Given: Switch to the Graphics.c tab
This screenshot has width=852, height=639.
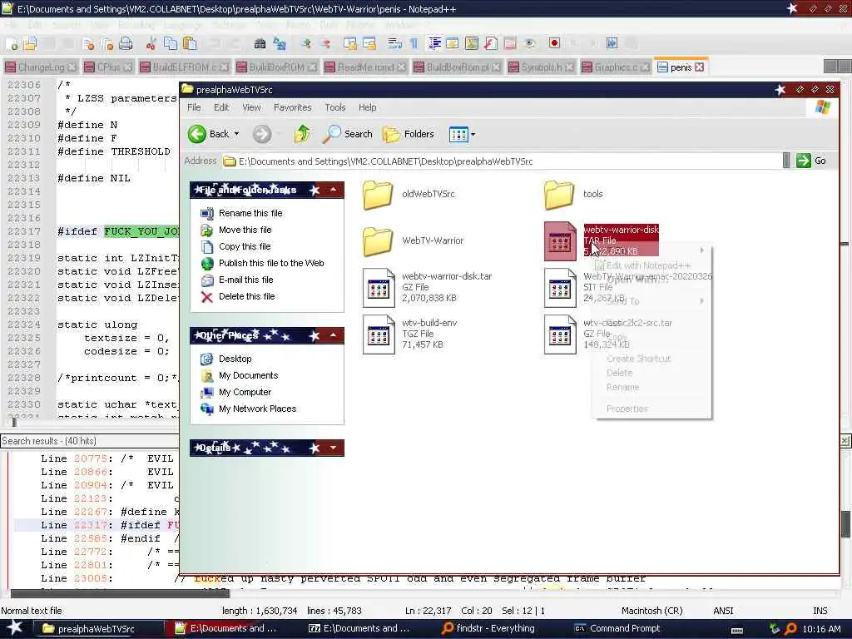Looking at the screenshot, I should pos(616,67).
